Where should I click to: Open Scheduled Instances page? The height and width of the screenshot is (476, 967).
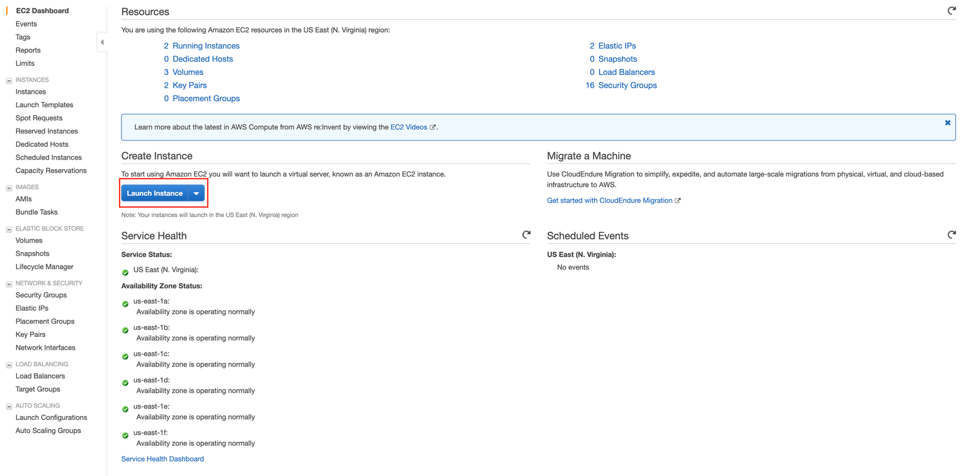(48, 158)
